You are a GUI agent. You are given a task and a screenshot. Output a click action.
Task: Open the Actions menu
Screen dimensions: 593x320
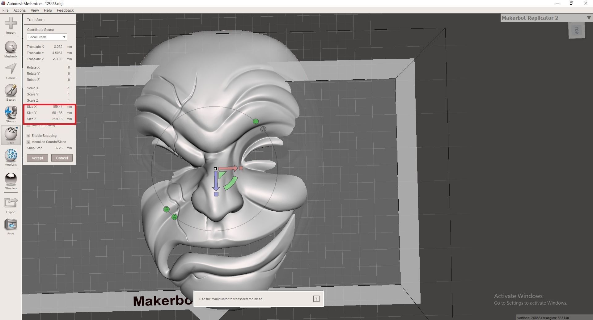[19, 10]
